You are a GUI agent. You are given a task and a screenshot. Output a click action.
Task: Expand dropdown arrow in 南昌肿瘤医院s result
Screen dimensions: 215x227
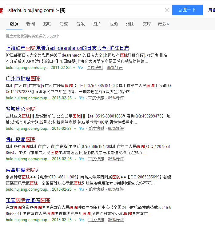pos(75,190)
